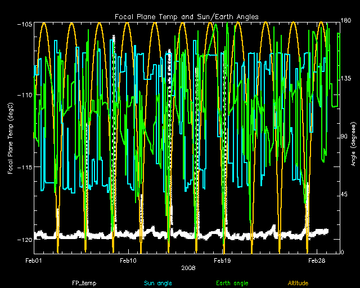Click the 180 right axis tick label
This screenshot has width=360, height=288.
[x=347, y=21]
